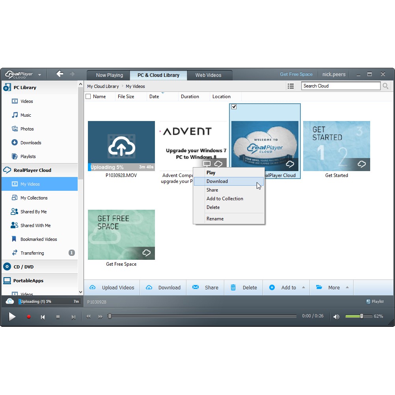Click the search magnifier icon
This screenshot has width=395, height=395.
tap(386, 86)
